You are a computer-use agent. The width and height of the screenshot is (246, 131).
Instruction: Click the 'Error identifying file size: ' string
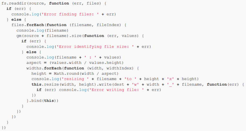96,47
